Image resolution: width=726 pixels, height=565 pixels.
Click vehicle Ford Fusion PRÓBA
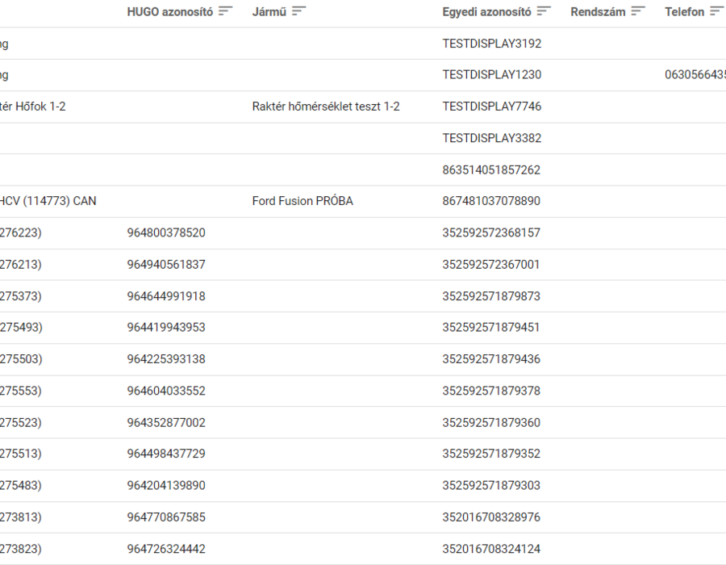coord(302,201)
